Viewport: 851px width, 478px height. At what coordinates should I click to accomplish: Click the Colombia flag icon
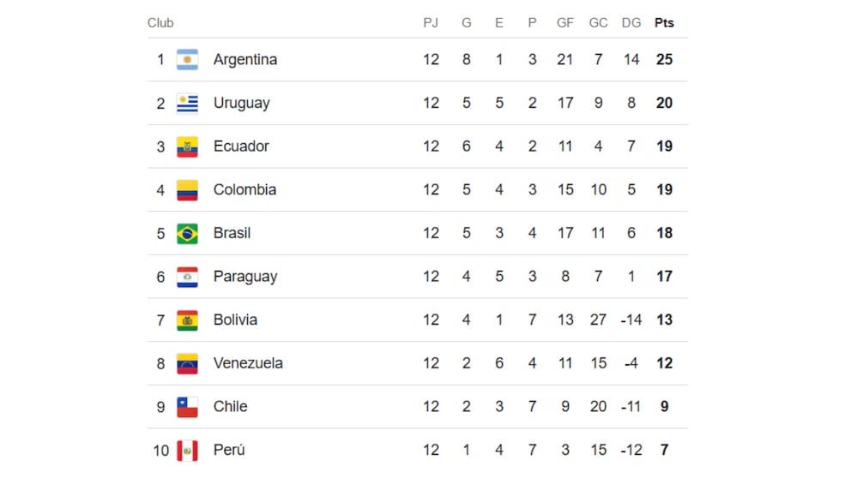tap(187, 190)
